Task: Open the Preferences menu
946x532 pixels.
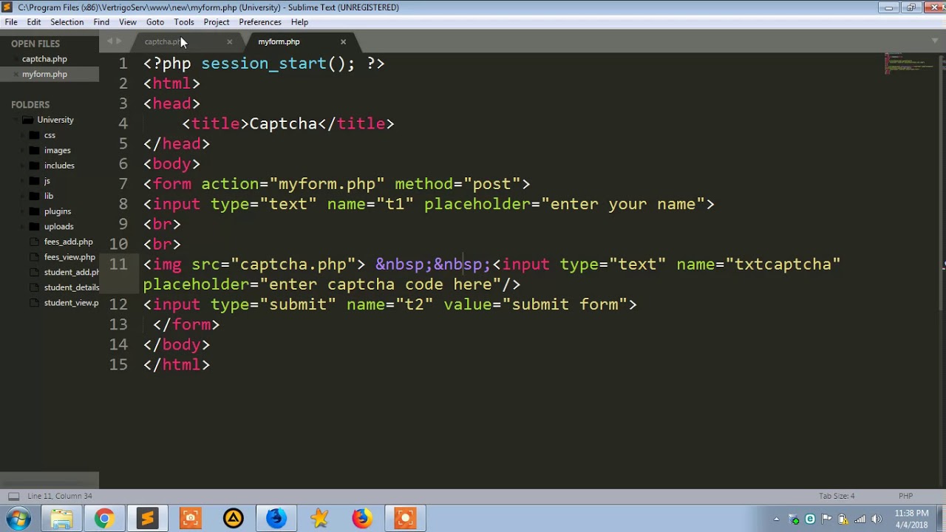Action: 260,22
